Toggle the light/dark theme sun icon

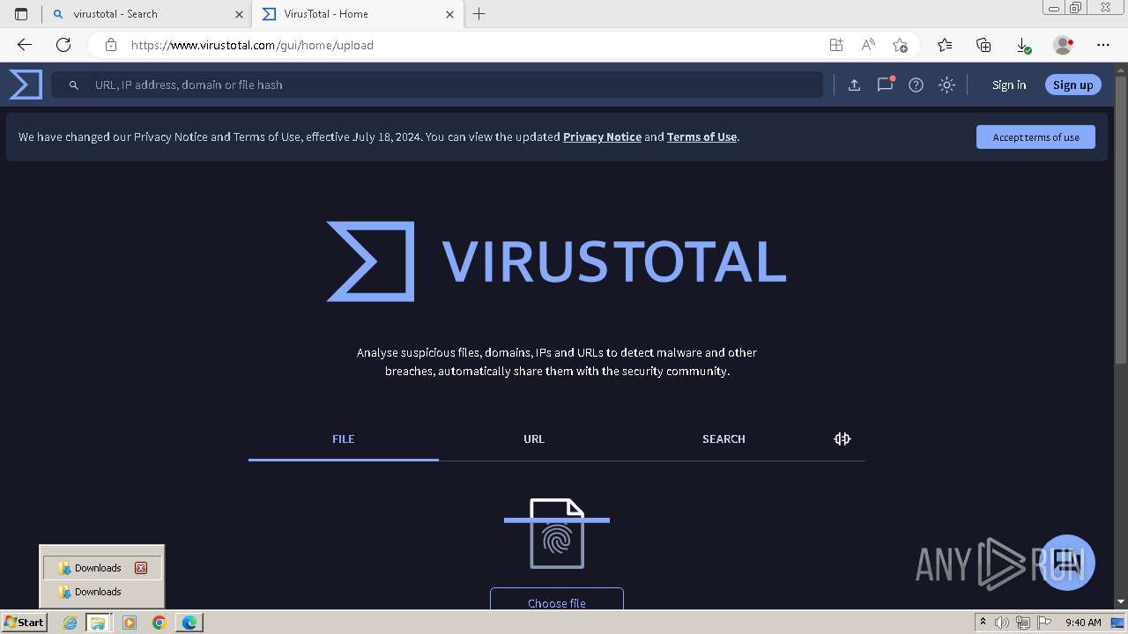tap(946, 85)
